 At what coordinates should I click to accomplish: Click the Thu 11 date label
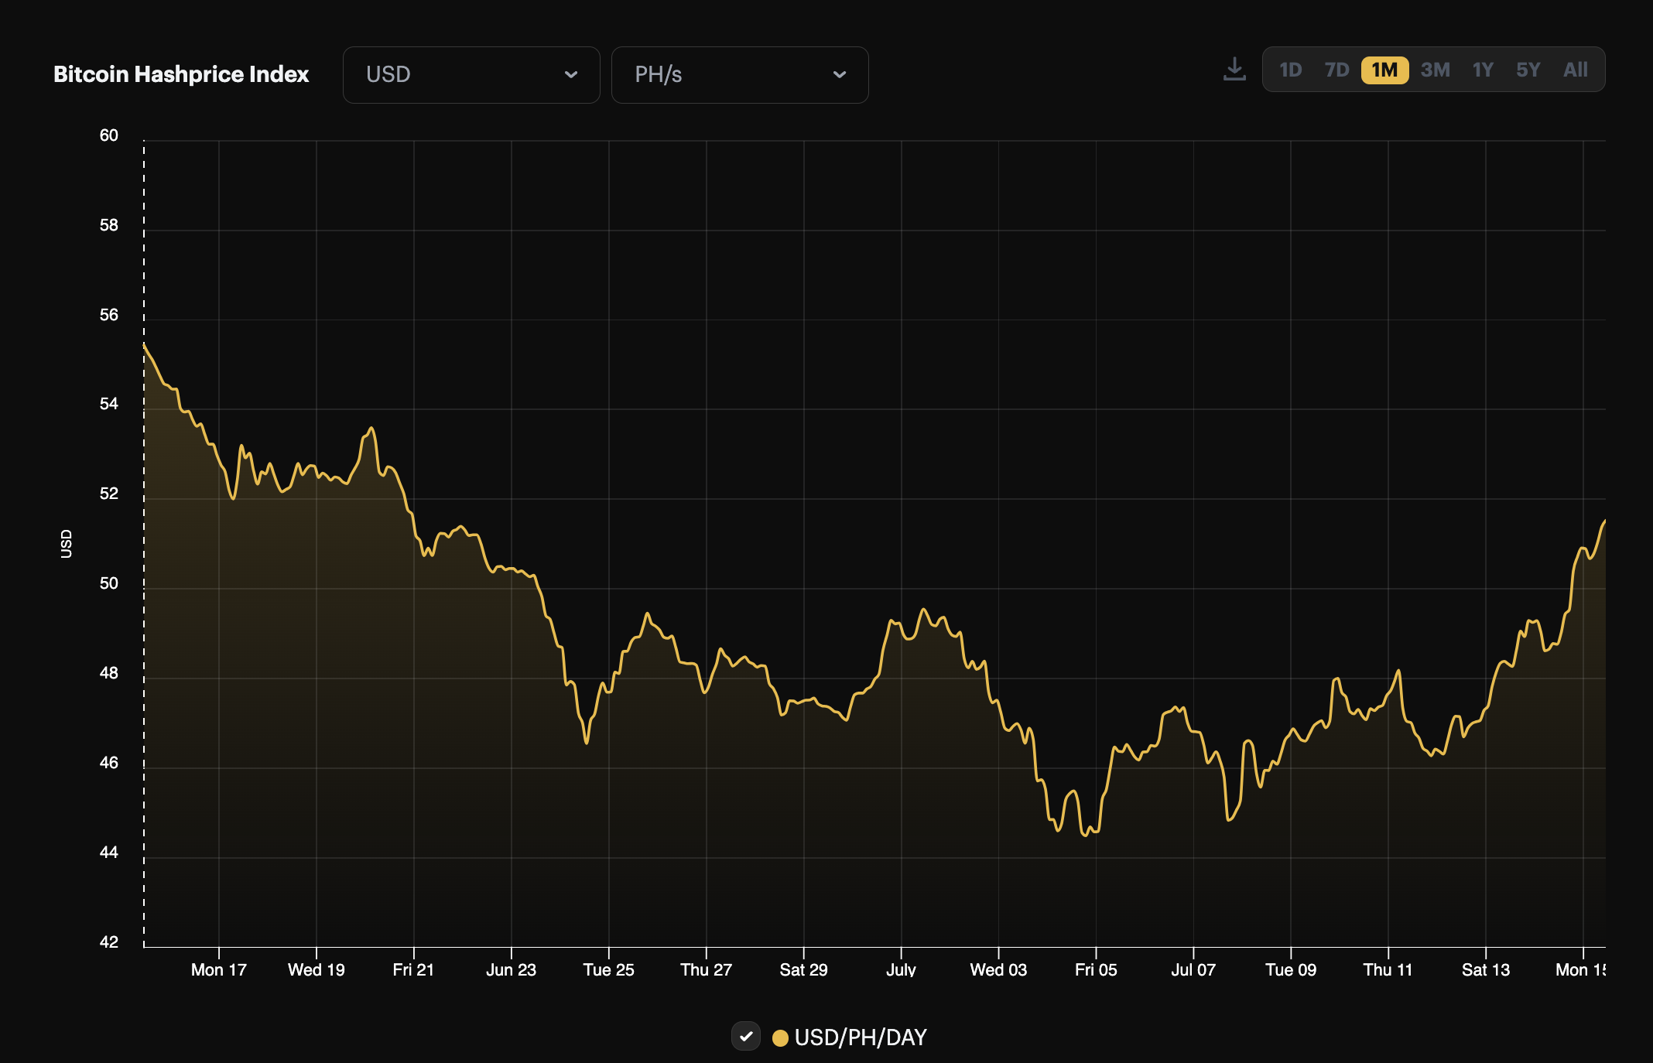tap(1388, 970)
